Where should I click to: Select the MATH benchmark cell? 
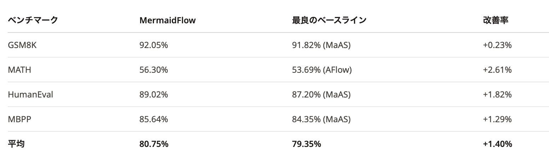tap(19, 70)
